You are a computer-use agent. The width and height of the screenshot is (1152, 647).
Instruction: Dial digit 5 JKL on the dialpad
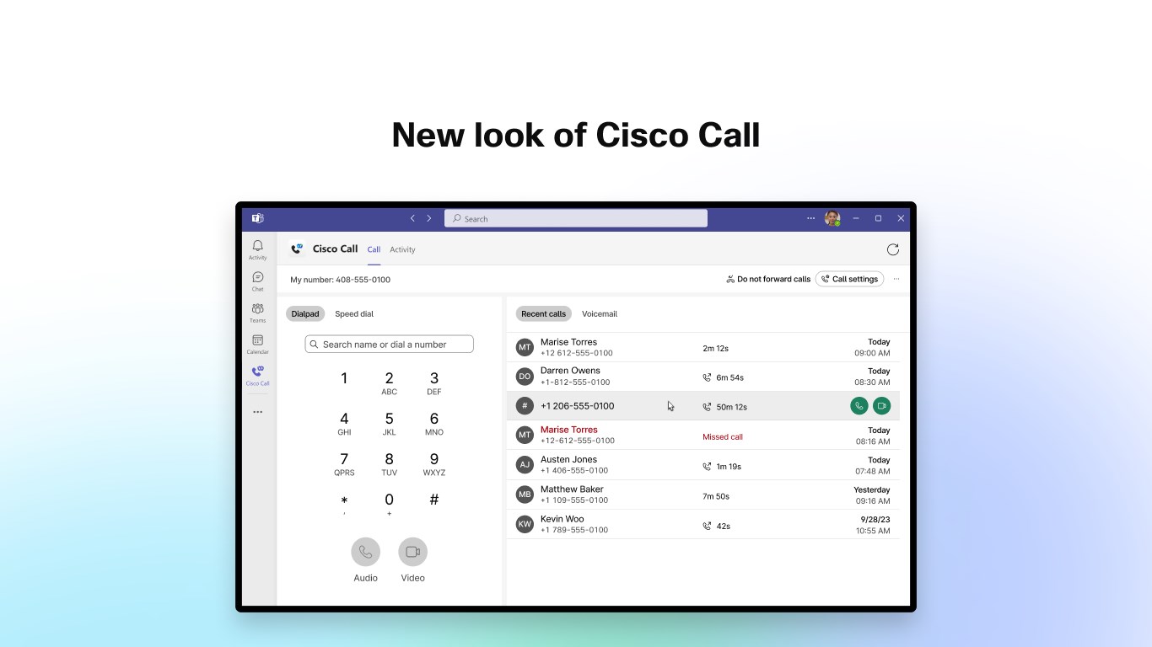[389, 423]
